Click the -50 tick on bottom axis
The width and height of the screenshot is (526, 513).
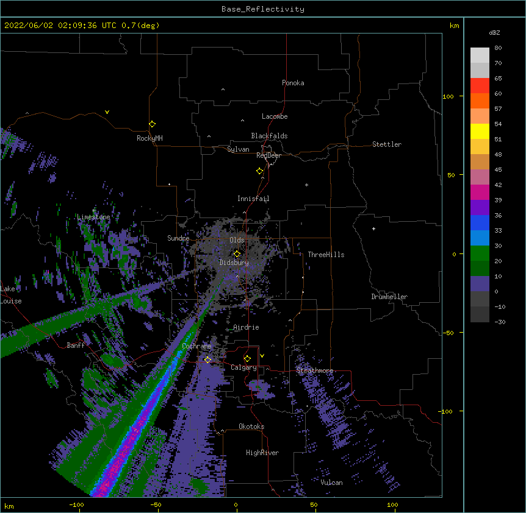pos(156,505)
